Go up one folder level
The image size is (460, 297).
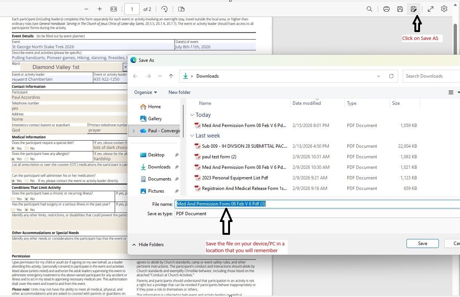tap(171, 76)
